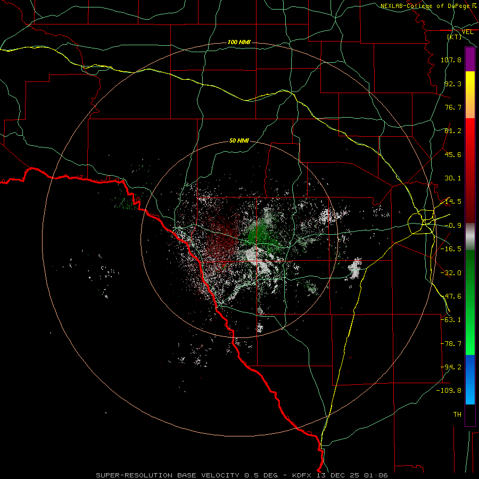
Task: Click the 92.3 velocity scale value
Action: (453, 84)
